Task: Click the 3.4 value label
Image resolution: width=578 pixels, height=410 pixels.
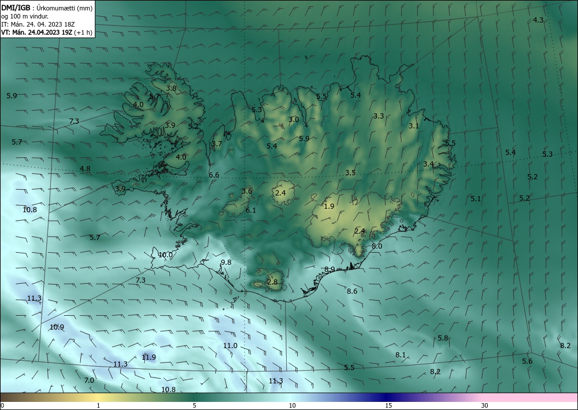Action: pos(428,164)
